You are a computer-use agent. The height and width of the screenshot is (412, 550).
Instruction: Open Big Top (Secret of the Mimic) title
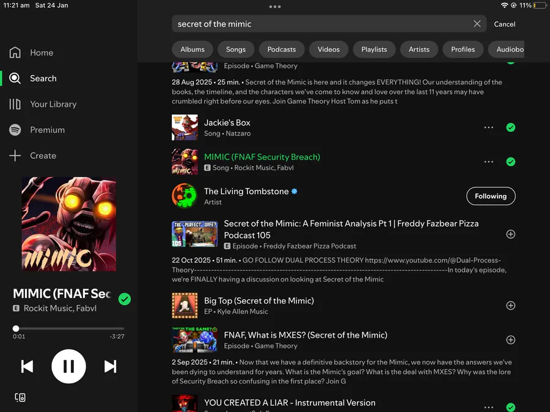point(259,300)
